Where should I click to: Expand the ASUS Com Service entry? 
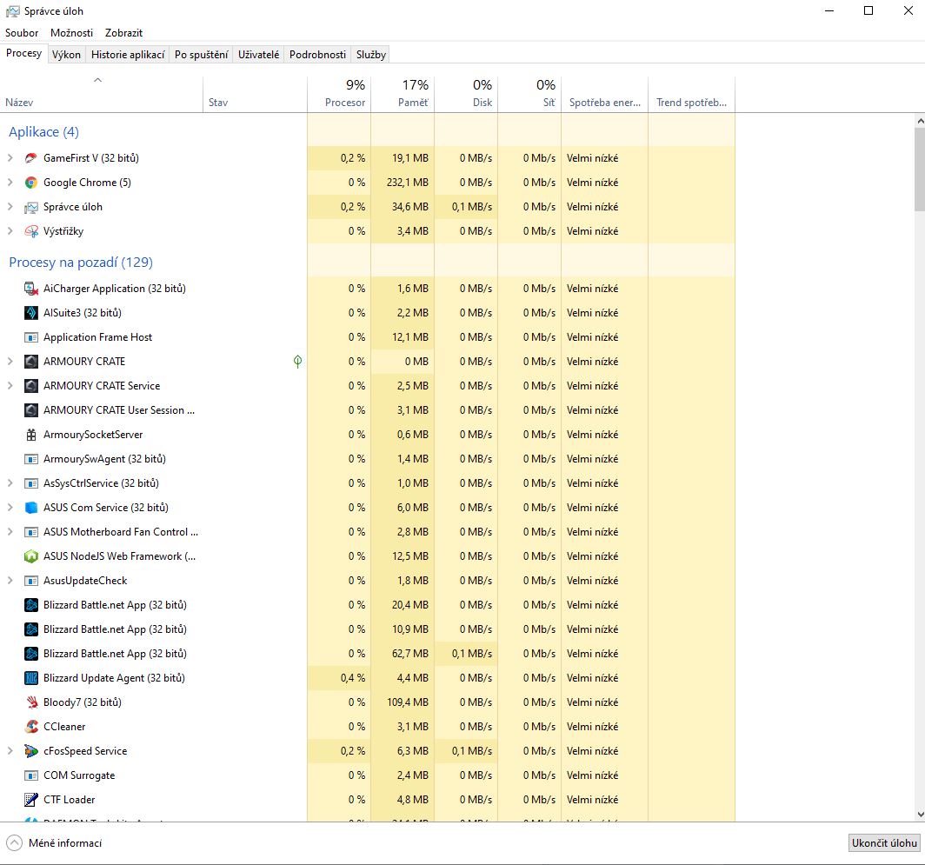[x=10, y=508]
